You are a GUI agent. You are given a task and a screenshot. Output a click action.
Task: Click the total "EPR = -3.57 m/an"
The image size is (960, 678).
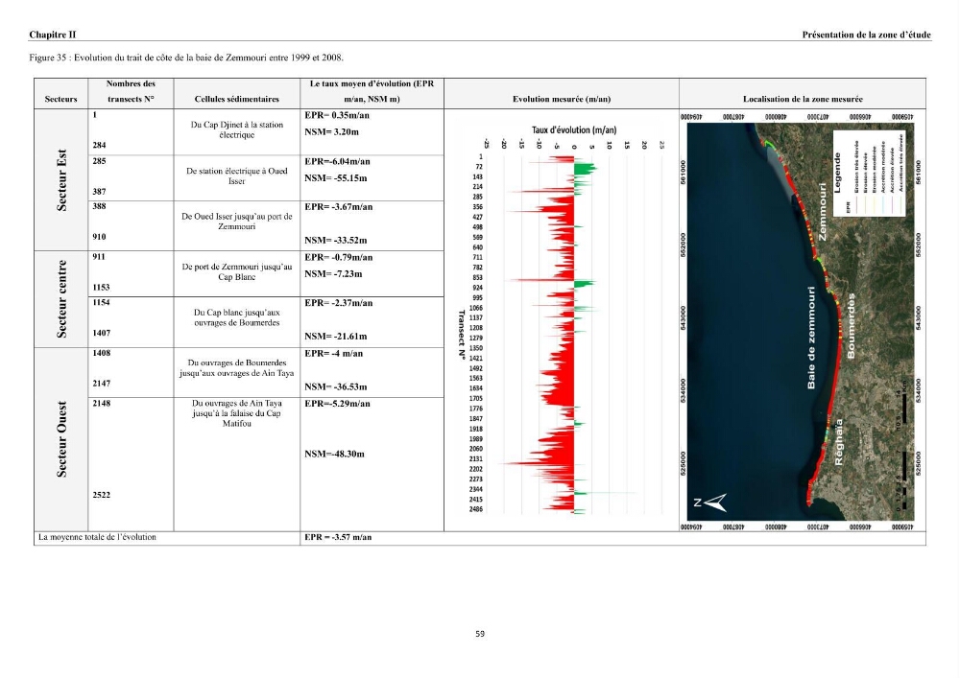point(338,537)
